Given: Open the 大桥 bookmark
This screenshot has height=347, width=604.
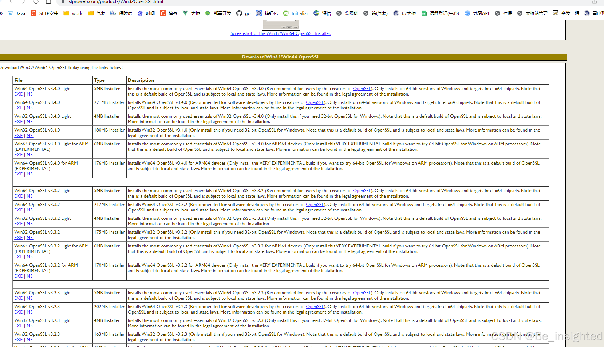Looking at the screenshot, I should (191, 13).
